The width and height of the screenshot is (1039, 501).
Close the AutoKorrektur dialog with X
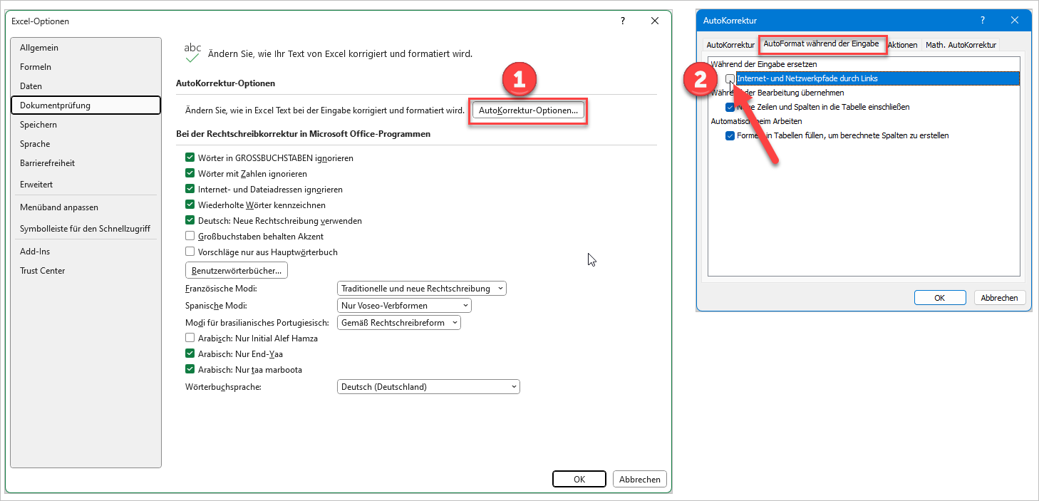click(x=1015, y=21)
